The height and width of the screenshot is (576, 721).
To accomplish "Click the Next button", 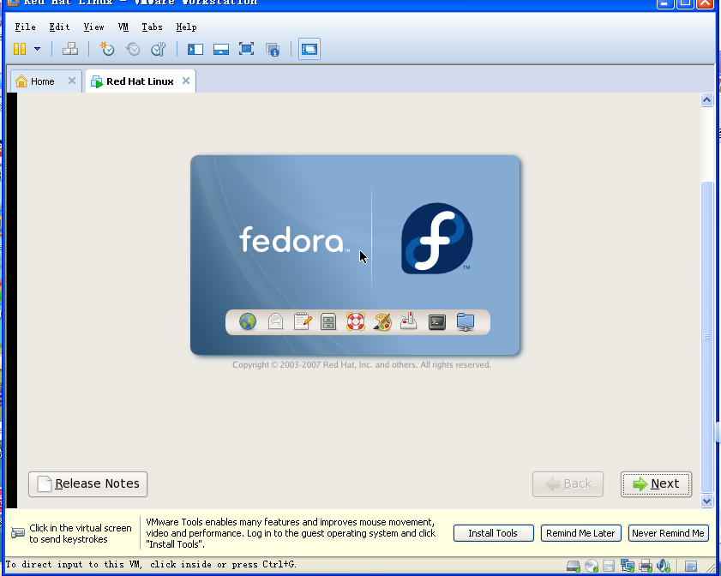I will [x=656, y=483].
